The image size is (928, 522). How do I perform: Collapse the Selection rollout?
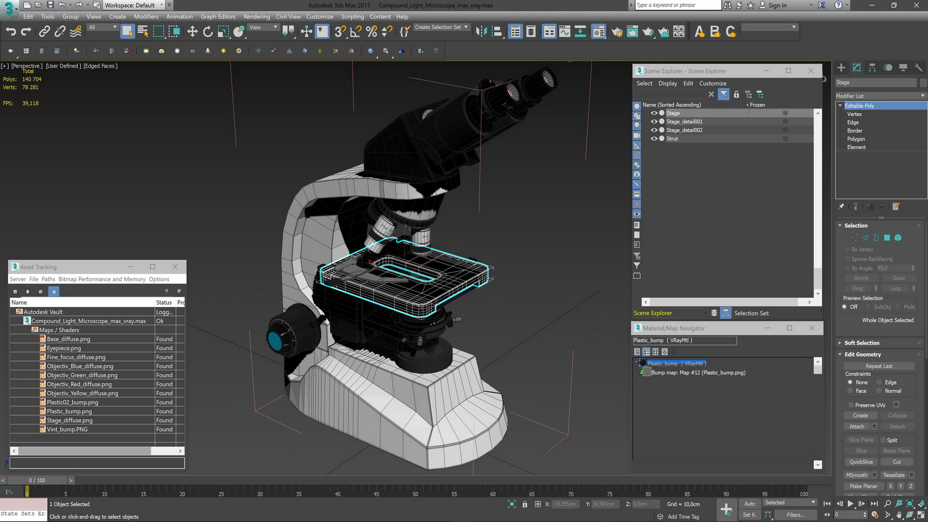point(840,226)
